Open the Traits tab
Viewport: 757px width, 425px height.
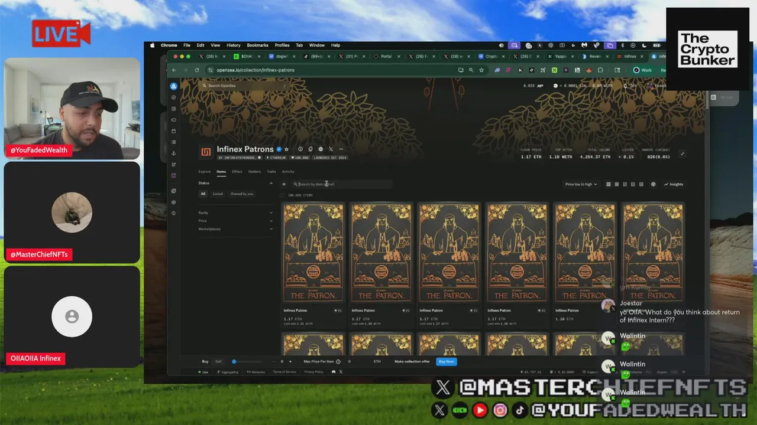[x=271, y=172]
